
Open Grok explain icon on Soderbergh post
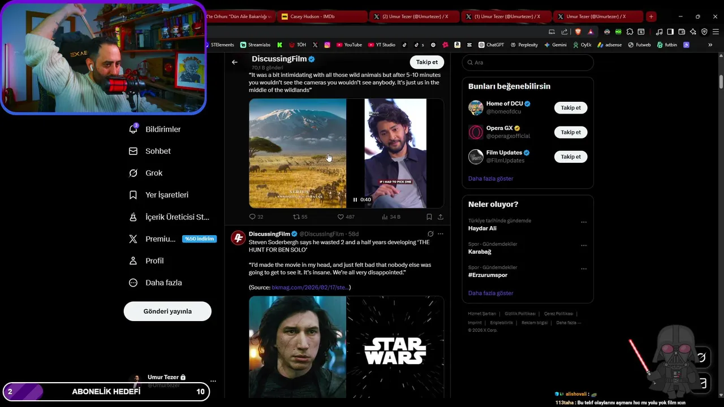[430, 233]
